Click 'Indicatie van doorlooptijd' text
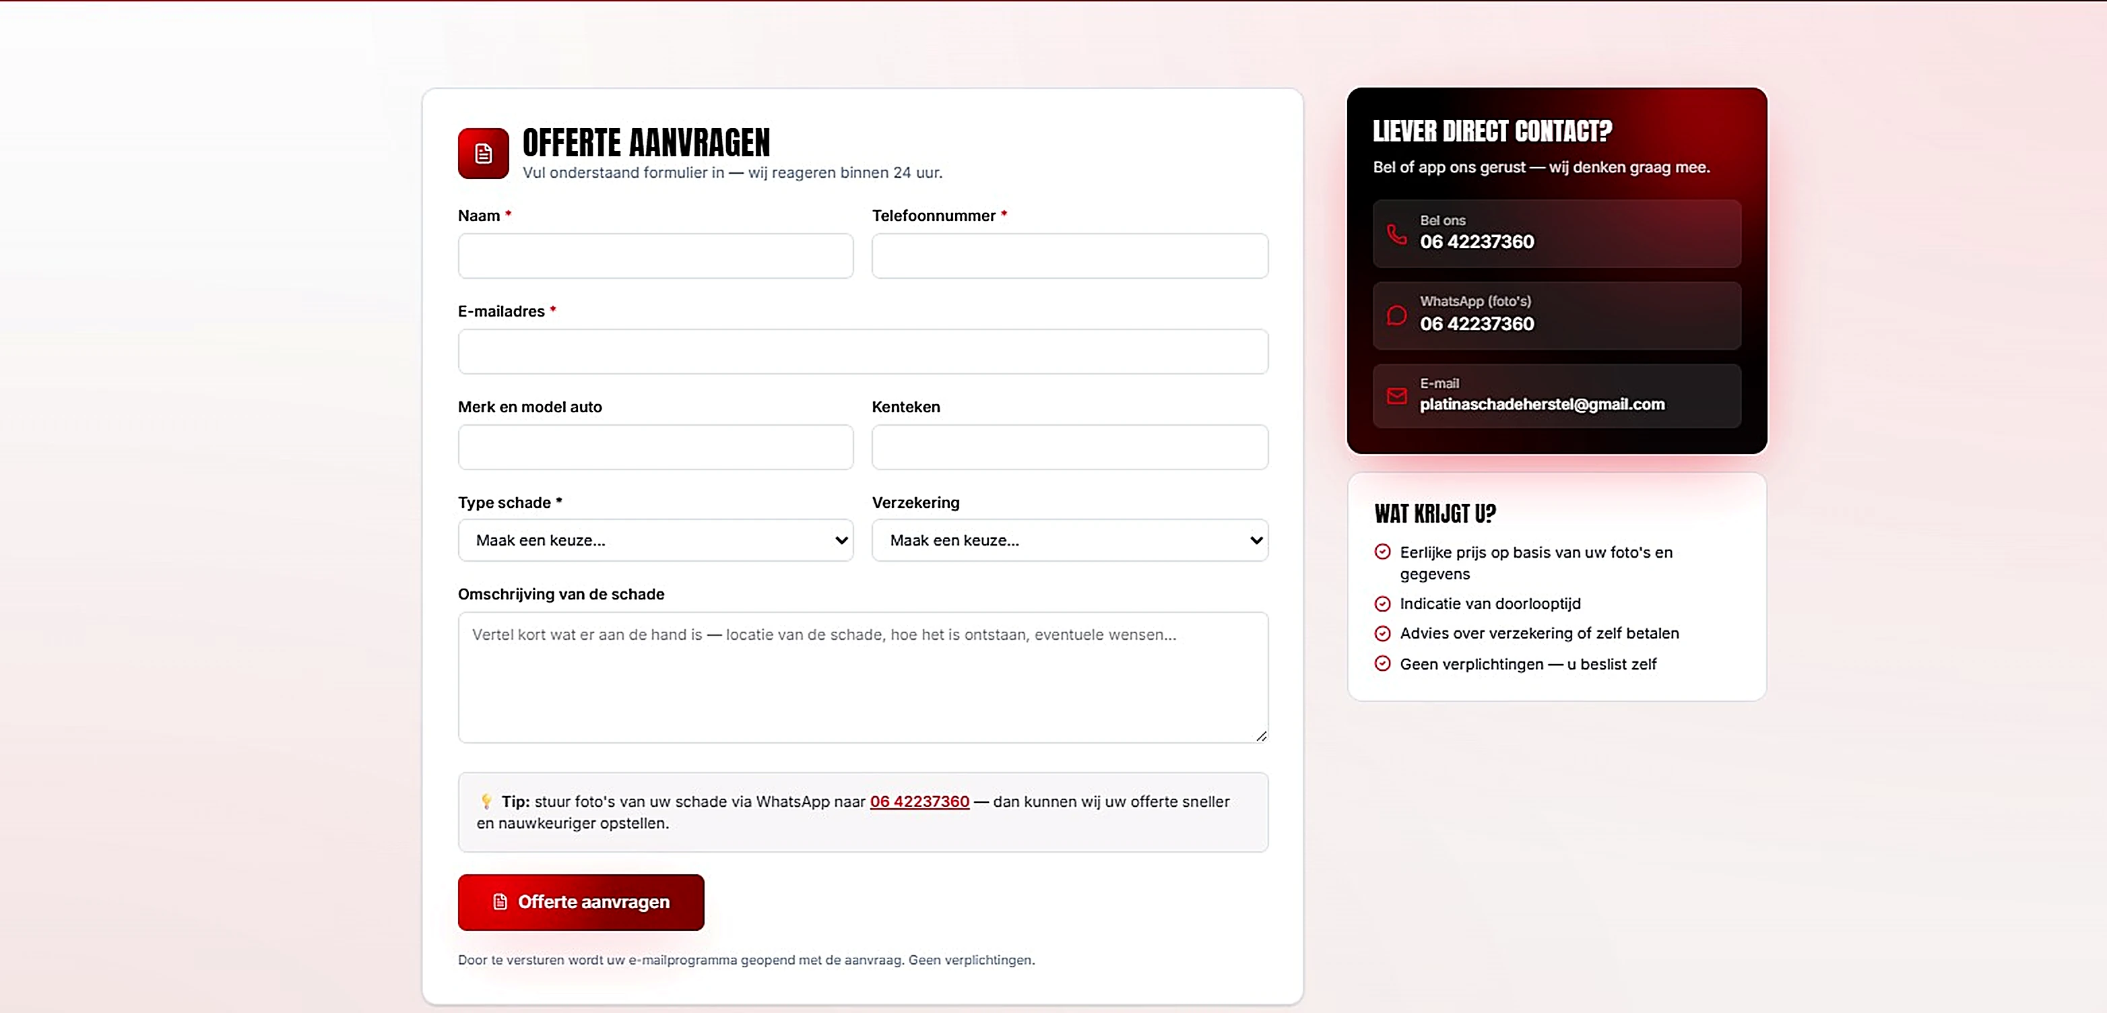 coord(1489,603)
